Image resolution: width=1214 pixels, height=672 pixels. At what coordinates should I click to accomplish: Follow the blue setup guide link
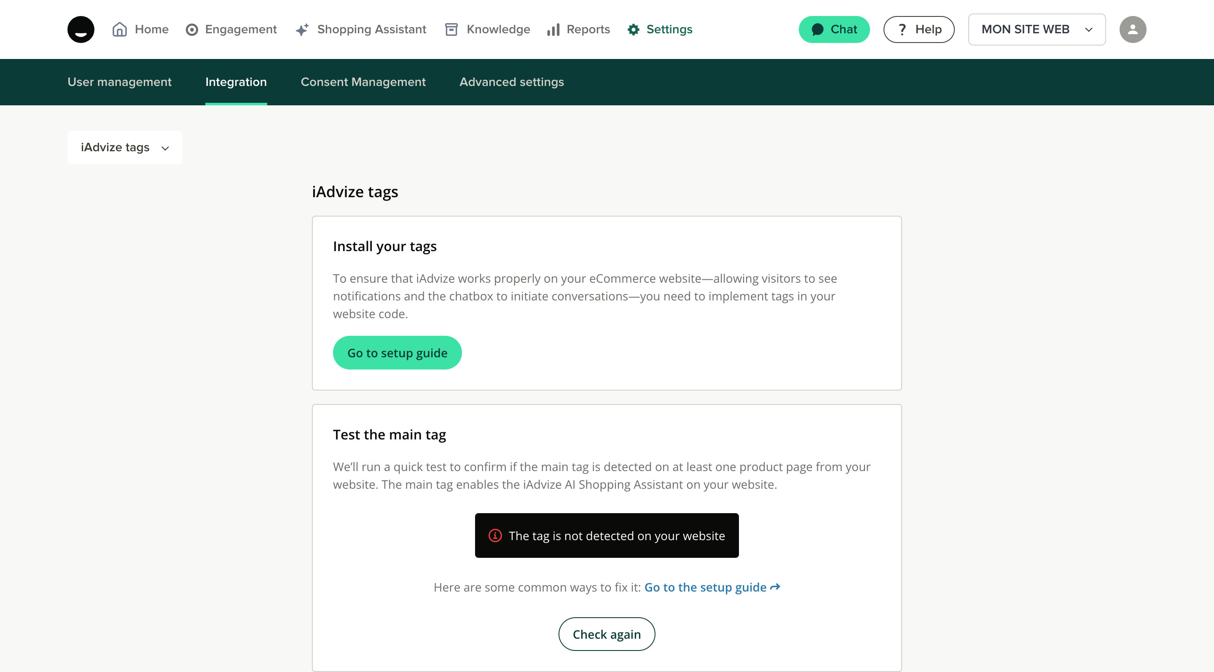(x=712, y=587)
